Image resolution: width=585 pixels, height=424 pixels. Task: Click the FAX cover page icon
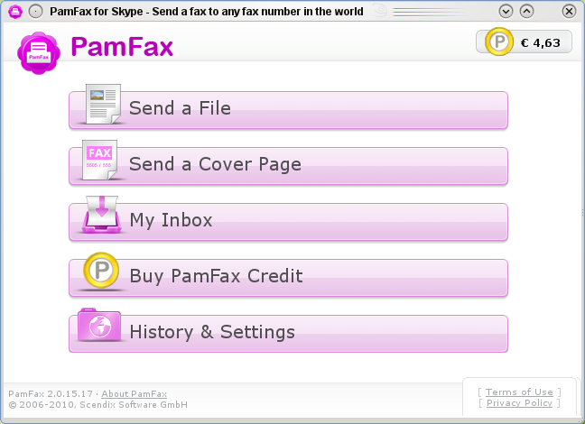pos(99,160)
